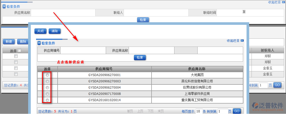The height and width of the screenshot is (114, 286).
Task: Click cell GYSDA200906270003
Action: 104,81
